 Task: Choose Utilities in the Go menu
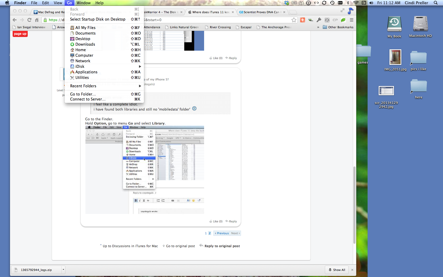click(104, 78)
